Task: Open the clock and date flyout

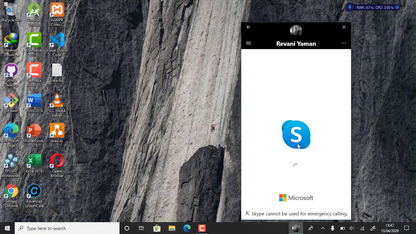Action: [390, 228]
